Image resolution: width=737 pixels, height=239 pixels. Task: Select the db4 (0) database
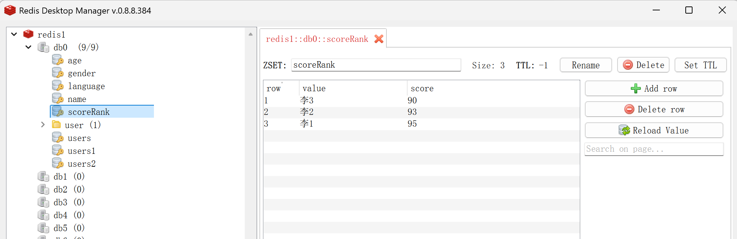69,215
